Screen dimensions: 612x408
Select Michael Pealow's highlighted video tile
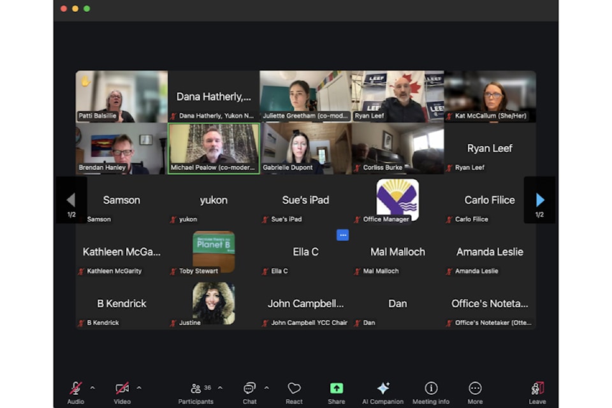tap(214, 148)
